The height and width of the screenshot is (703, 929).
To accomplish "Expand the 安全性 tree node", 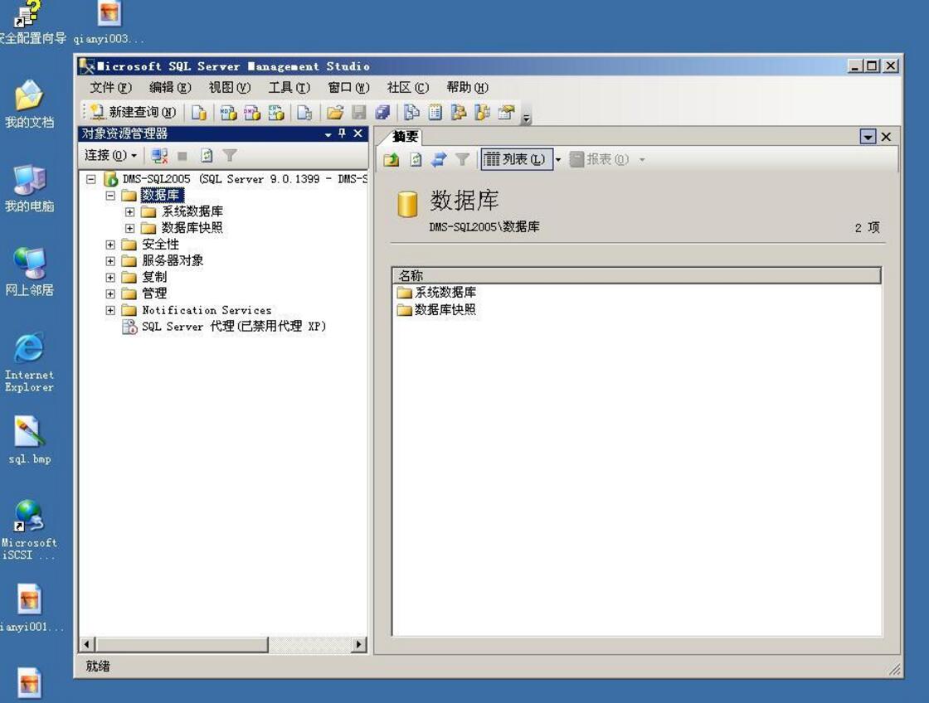I will point(110,245).
